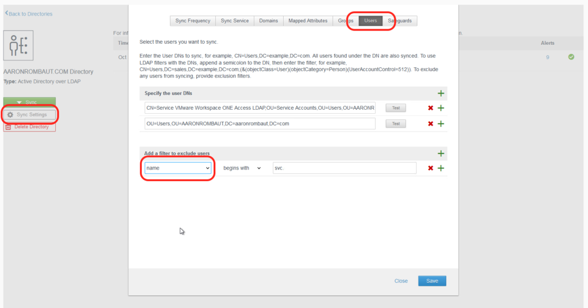Expand the green Sync dropdown button

pos(30,102)
